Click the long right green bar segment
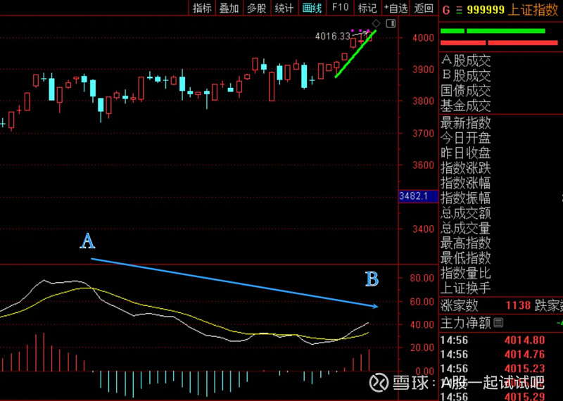Image resolution: width=563 pixels, height=401 pixels. tap(506, 31)
